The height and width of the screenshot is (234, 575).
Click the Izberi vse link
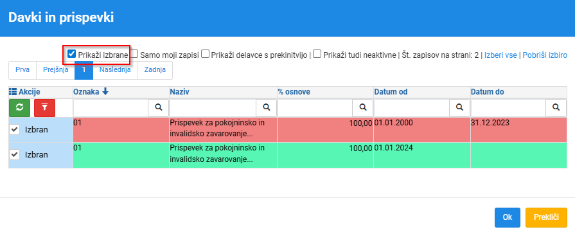(x=500, y=55)
